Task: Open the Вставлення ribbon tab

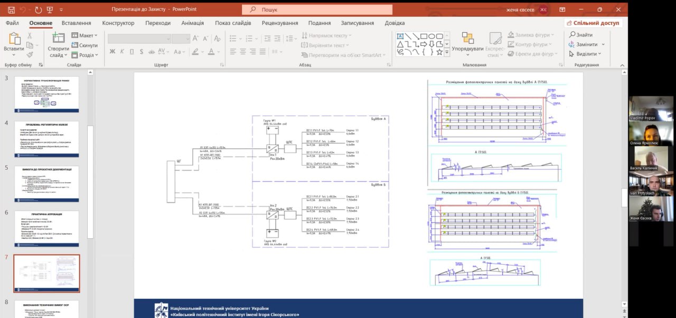Action: 76,23
